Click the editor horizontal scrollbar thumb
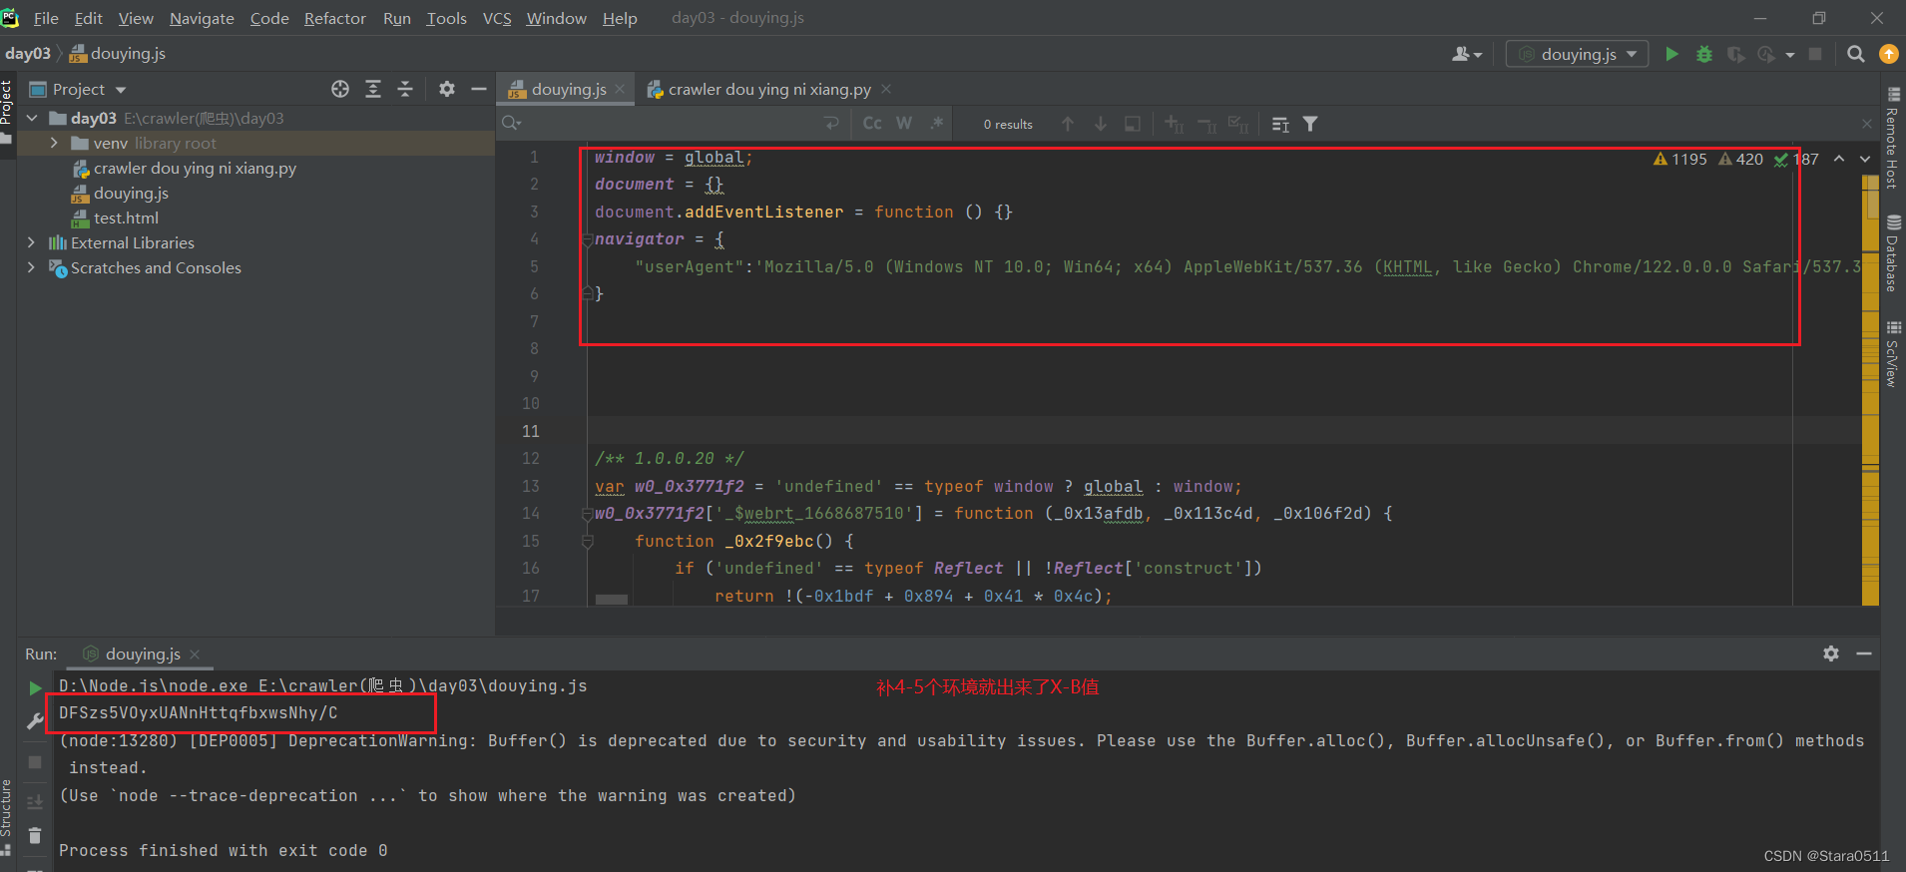This screenshot has width=1906, height=872. 611,600
